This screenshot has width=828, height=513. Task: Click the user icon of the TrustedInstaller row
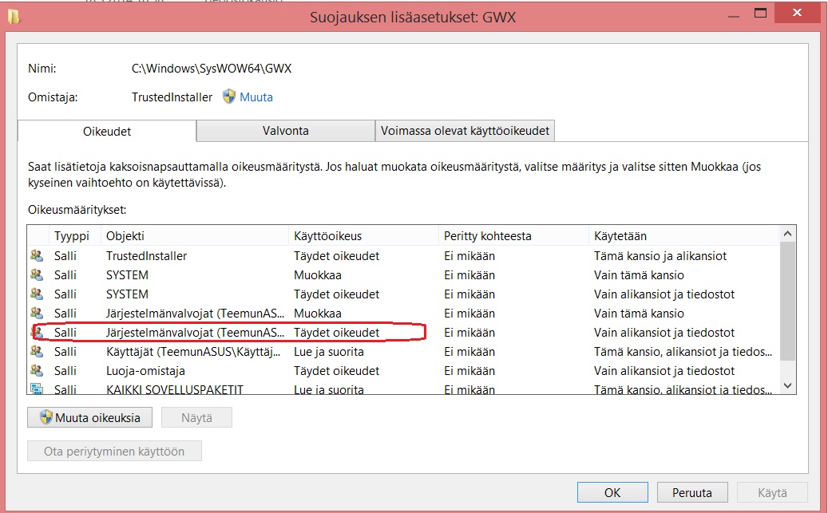[x=37, y=256]
